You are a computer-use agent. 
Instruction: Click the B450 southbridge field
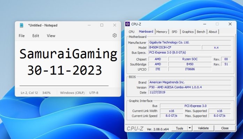pos(190,64)
